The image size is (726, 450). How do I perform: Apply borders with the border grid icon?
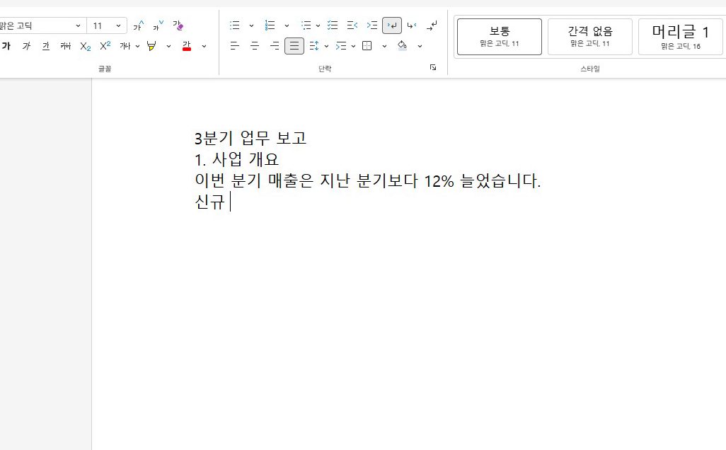(x=367, y=46)
